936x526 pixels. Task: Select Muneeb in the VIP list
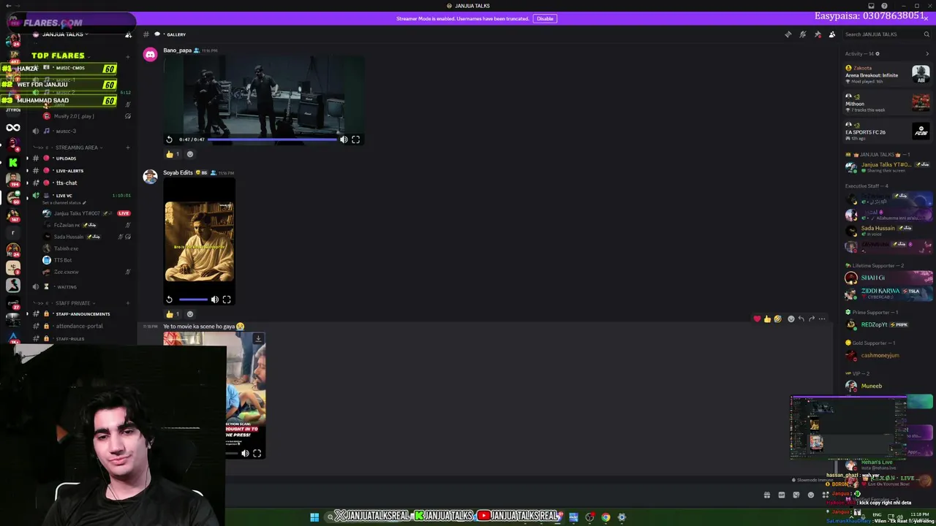point(888,386)
